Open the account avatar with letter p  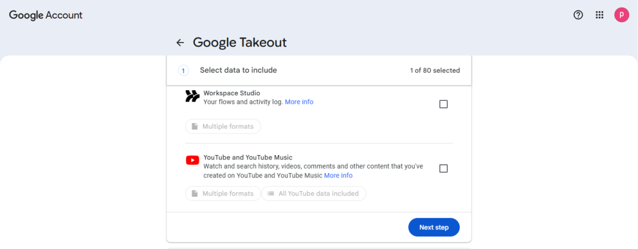click(621, 15)
